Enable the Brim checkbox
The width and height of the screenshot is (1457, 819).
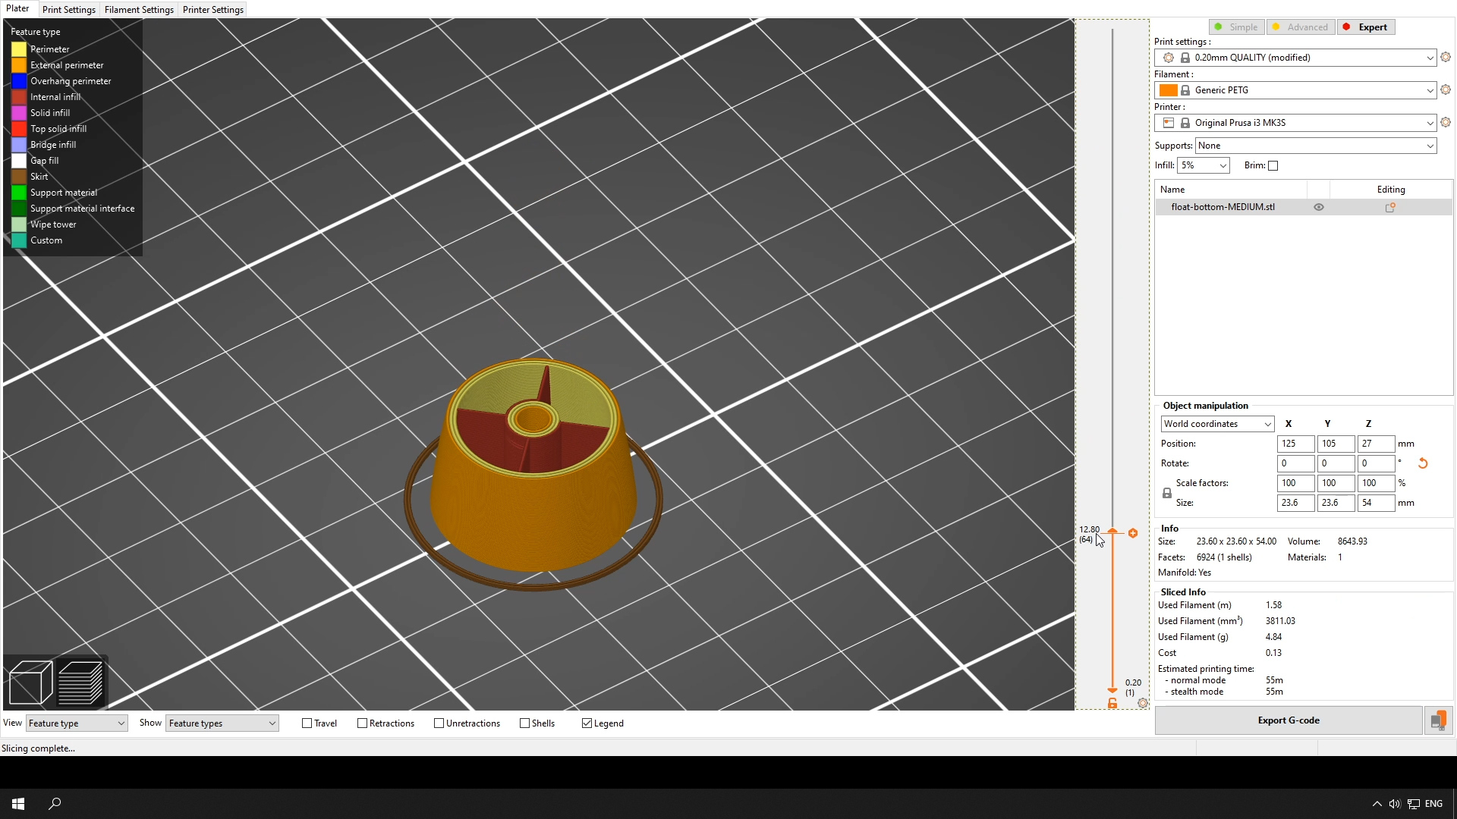tap(1273, 166)
